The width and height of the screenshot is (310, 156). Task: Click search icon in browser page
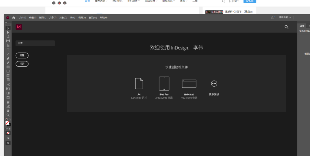[x=223, y=1]
